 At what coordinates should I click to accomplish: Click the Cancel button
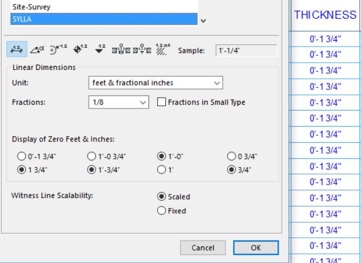(203, 248)
